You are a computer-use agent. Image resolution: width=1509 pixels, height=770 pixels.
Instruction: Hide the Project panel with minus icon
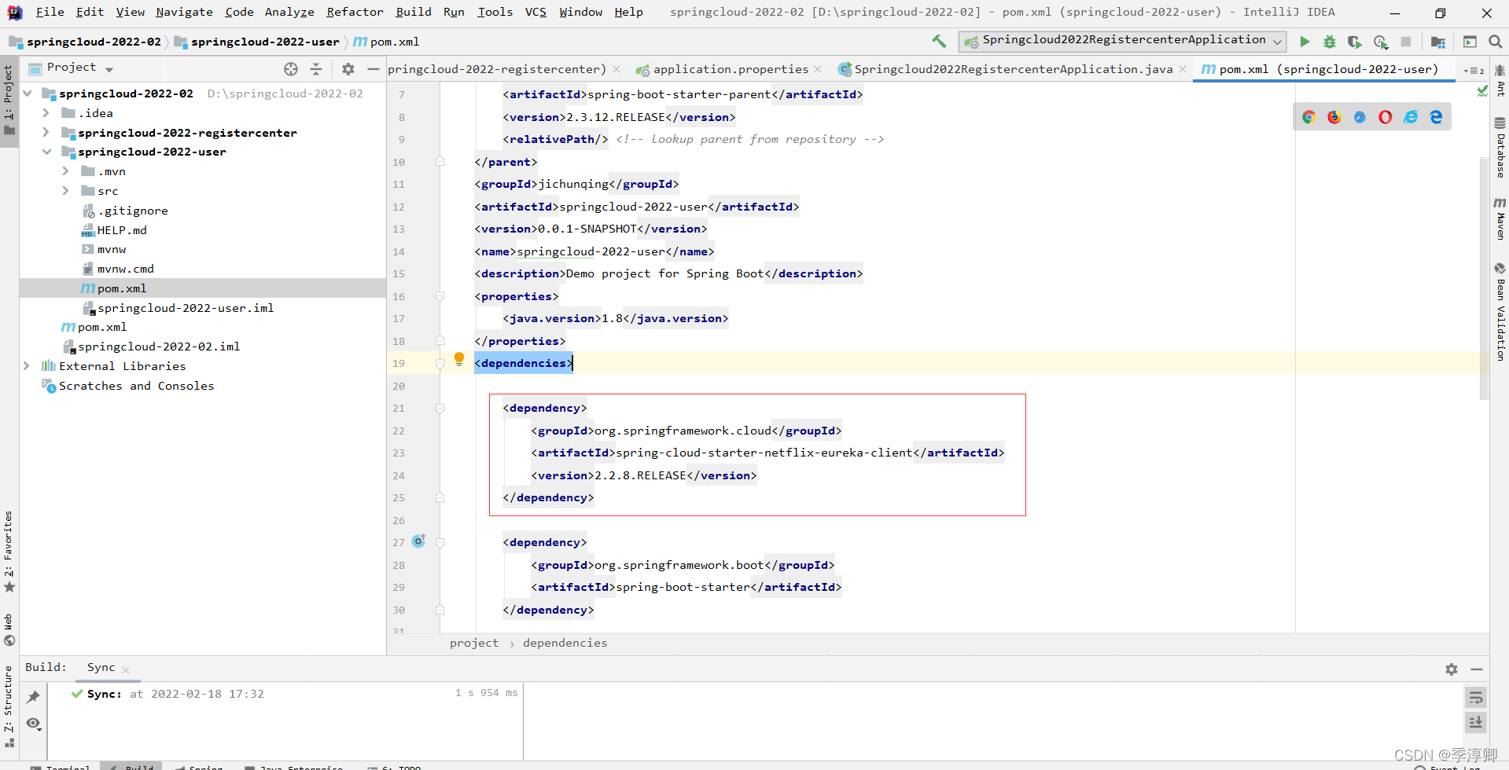click(x=373, y=69)
